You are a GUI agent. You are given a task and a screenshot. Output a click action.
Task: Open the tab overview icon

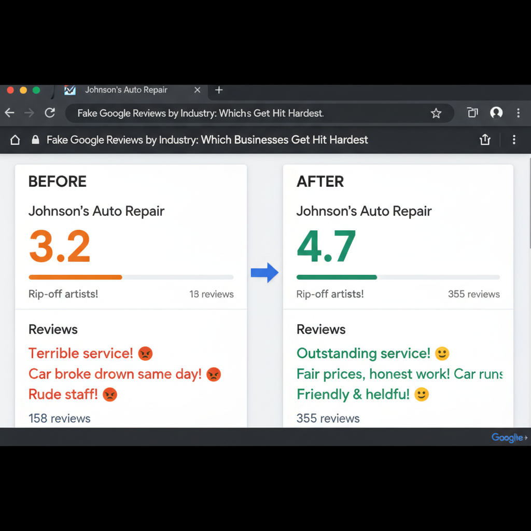coord(472,113)
